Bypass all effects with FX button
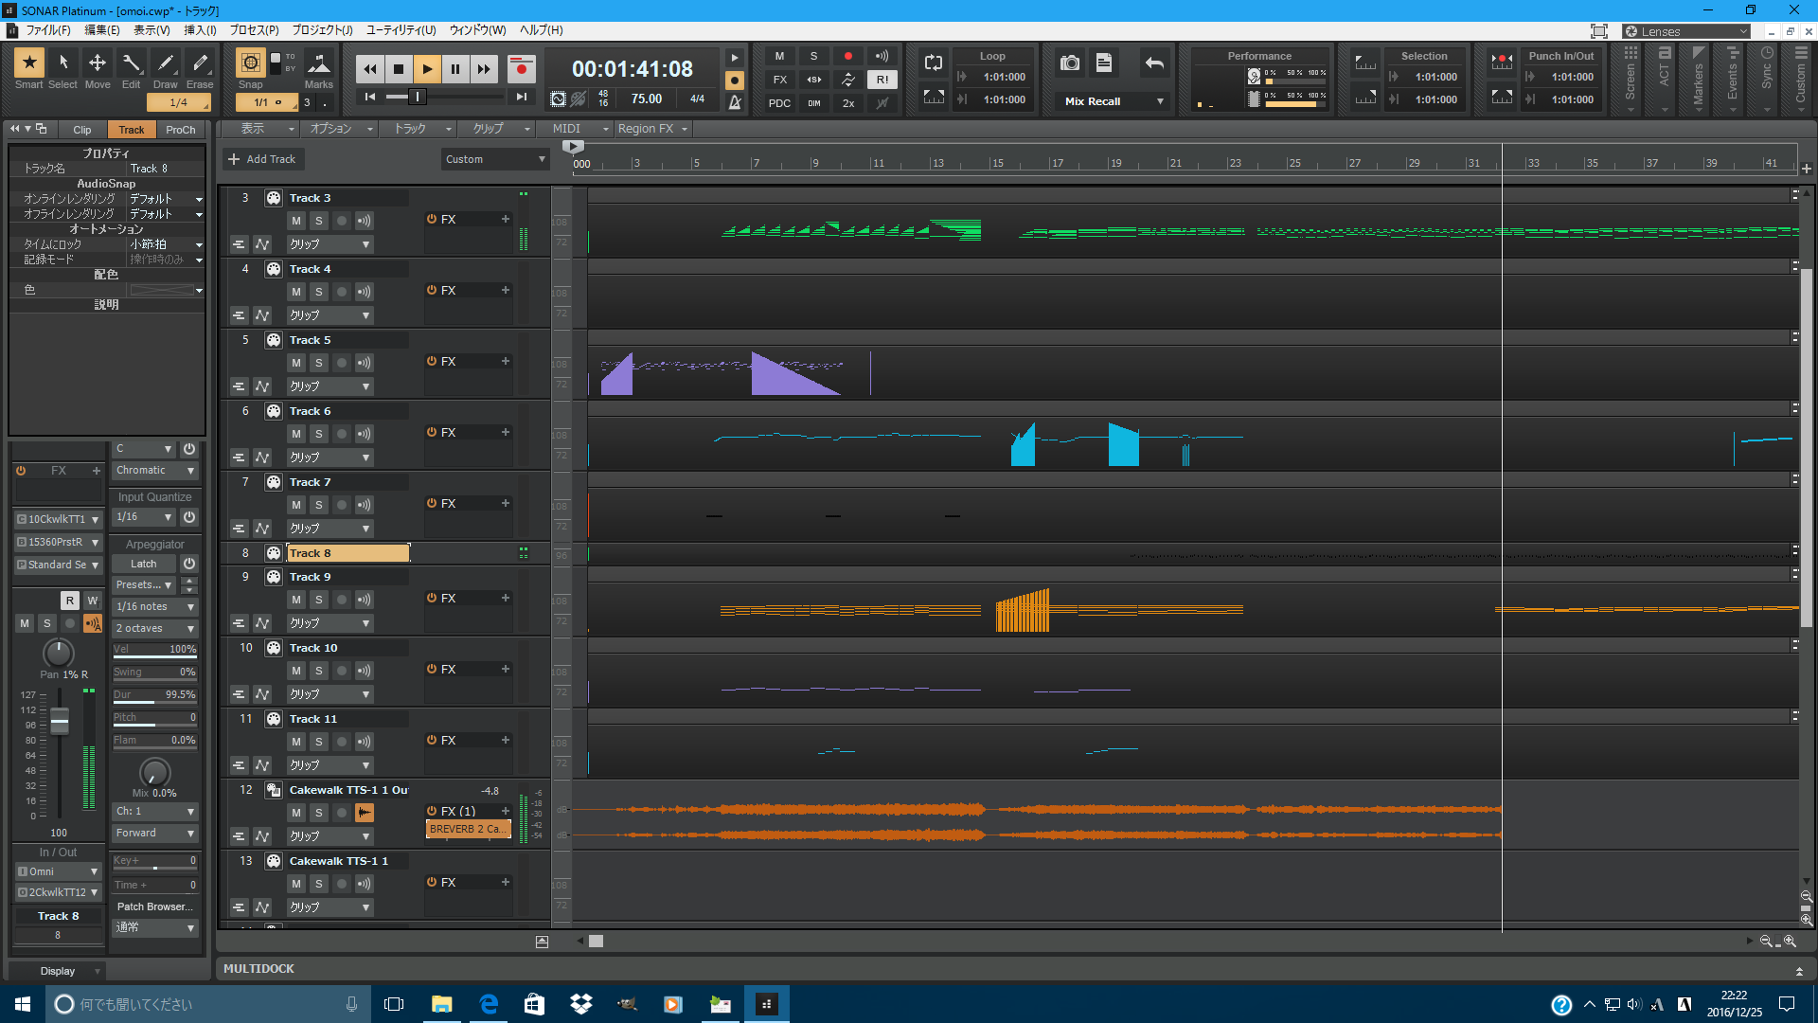Screen dimensions: 1818x1023 click(x=779, y=80)
